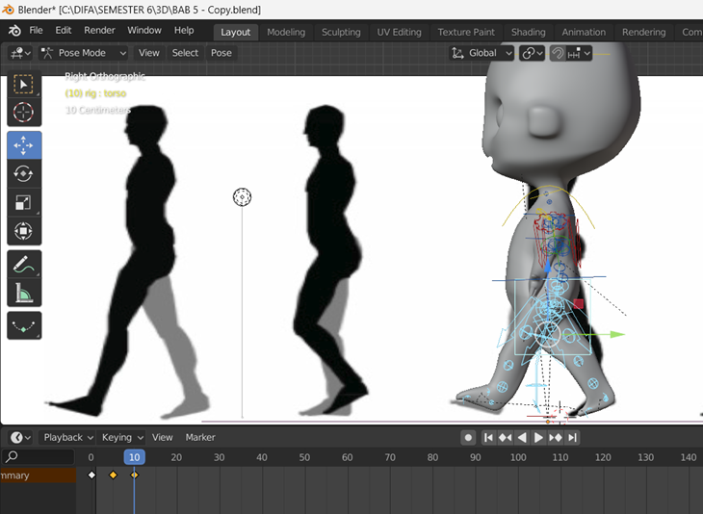Click the Blender logo menu icon
This screenshot has width=703, height=514.
pyautogui.click(x=14, y=31)
